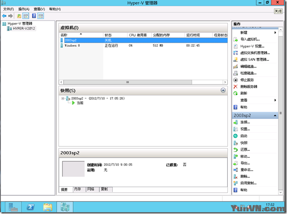
Task: Sort by 分配的内存 column header
Action: pos(168,35)
